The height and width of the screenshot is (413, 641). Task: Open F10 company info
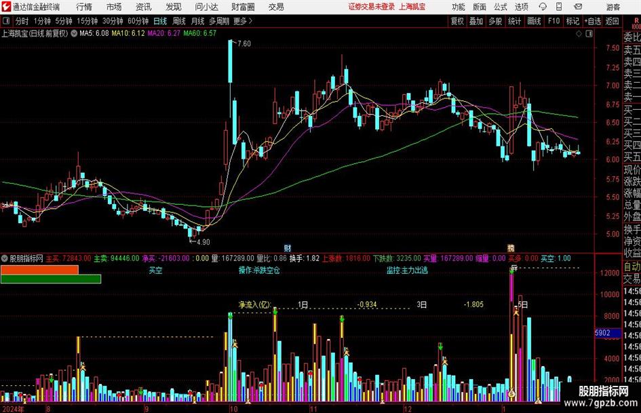point(553,21)
